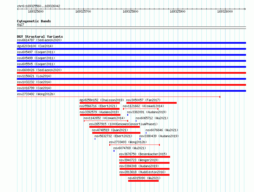Image resolution: width=254 pixels, height=192 pixels.
Task: Click small blue marker under nsv6074769
Action: pos(114,151)
